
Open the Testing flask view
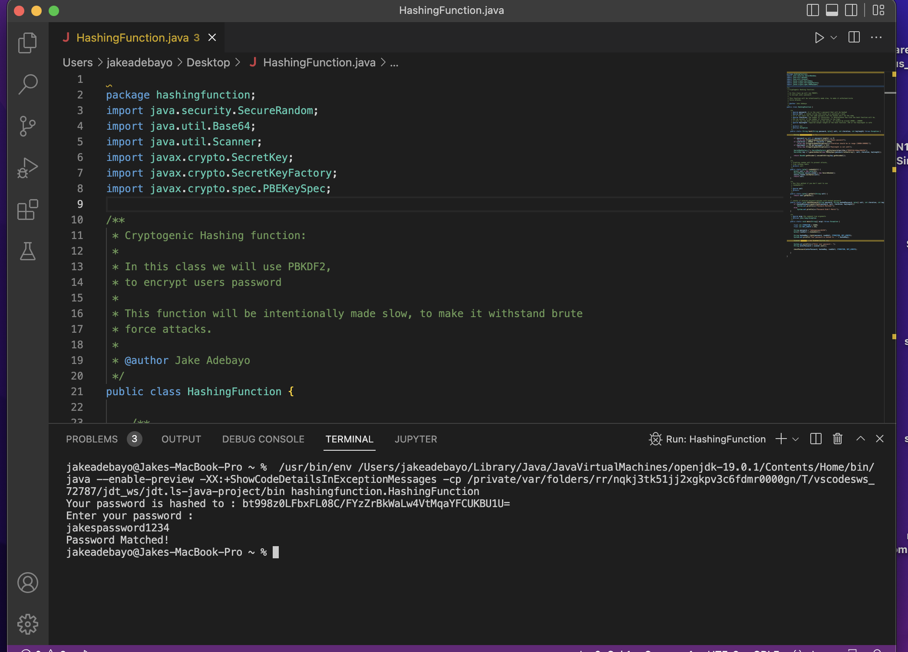pos(27,251)
